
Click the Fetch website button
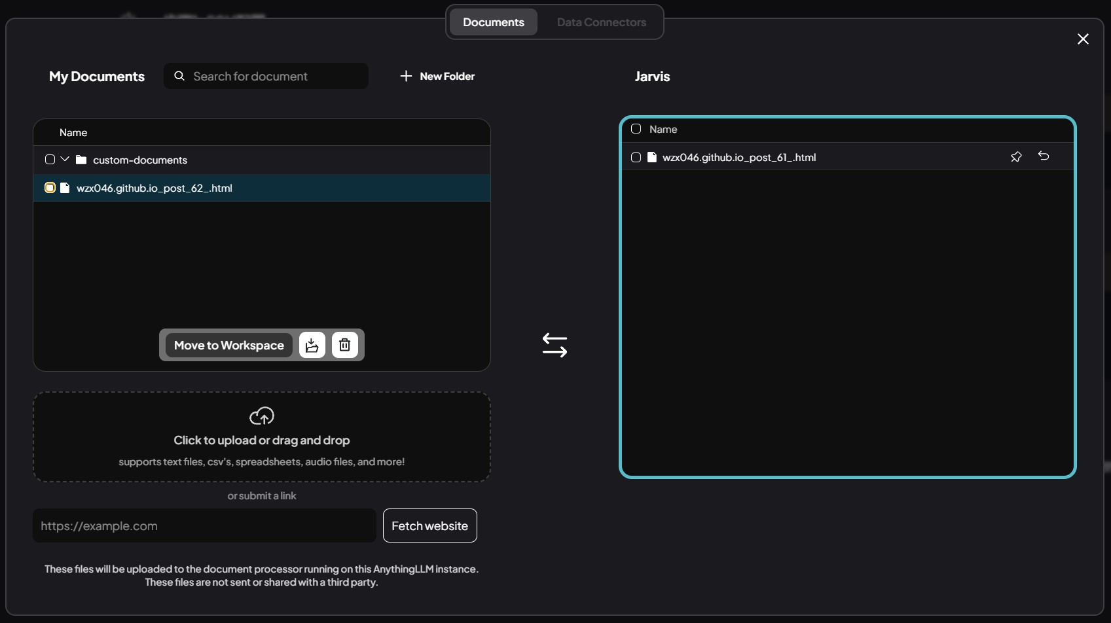(429, 525)
